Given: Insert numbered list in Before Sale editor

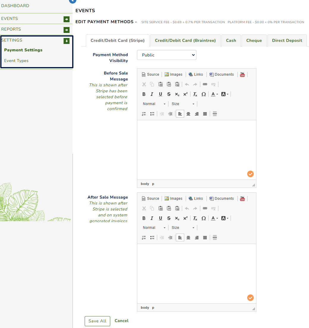Looking at the screenshot, I should (144, 114).
